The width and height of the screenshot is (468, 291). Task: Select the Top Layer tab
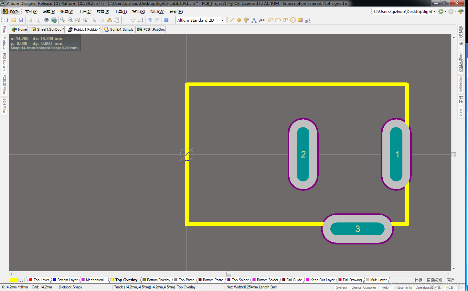click(x=39, y=280)
